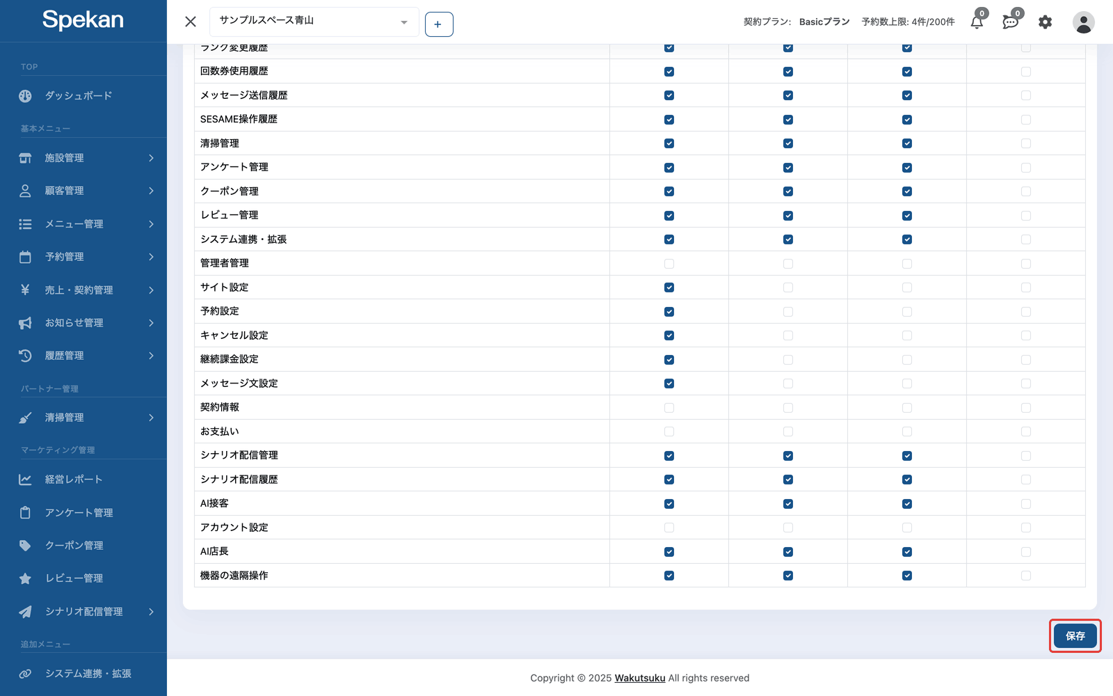Click the ダッシュボード palette icon
This screenshot has height=696, width=1113.
(x=25, y=96)
